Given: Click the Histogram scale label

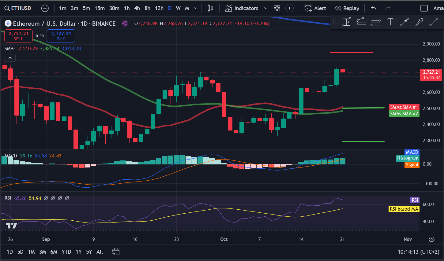Looking at the screenshot, I should 408,158.
